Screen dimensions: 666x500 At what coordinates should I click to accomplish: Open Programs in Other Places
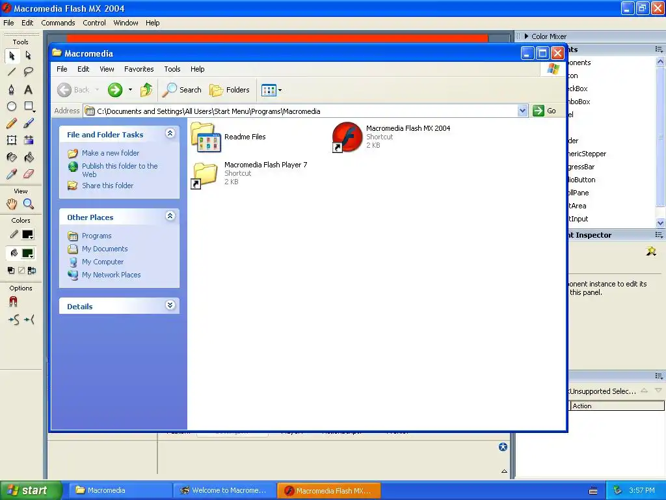pyautogui.click(x=96, y=236)
